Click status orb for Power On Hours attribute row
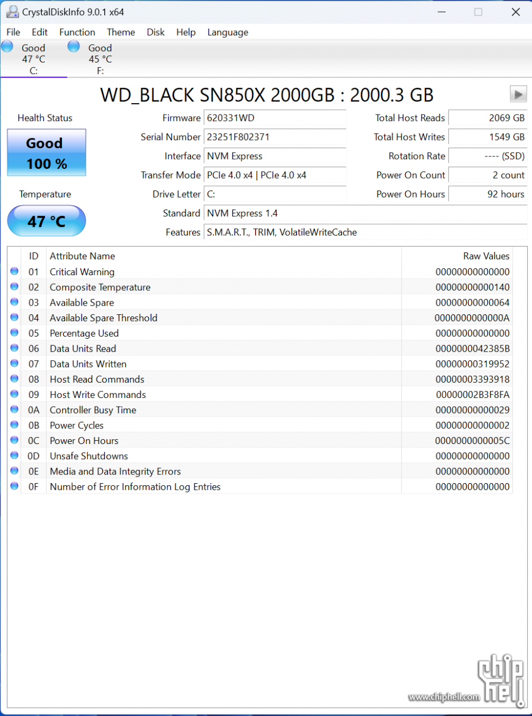The image size is (532, 716). click(x=15, y=440)
